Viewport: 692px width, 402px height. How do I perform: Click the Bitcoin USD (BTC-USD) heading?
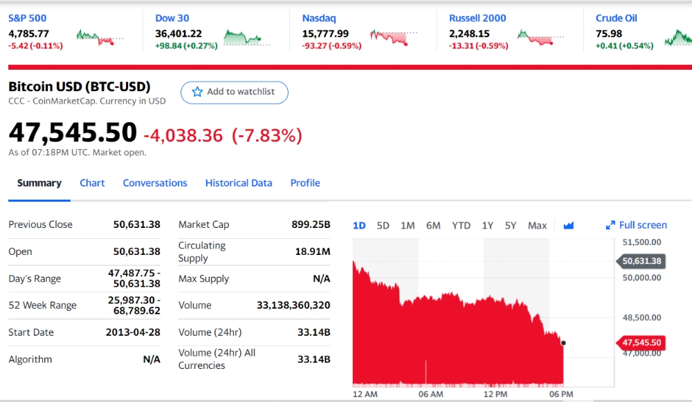pyautogui.click(x=80, y=87)
